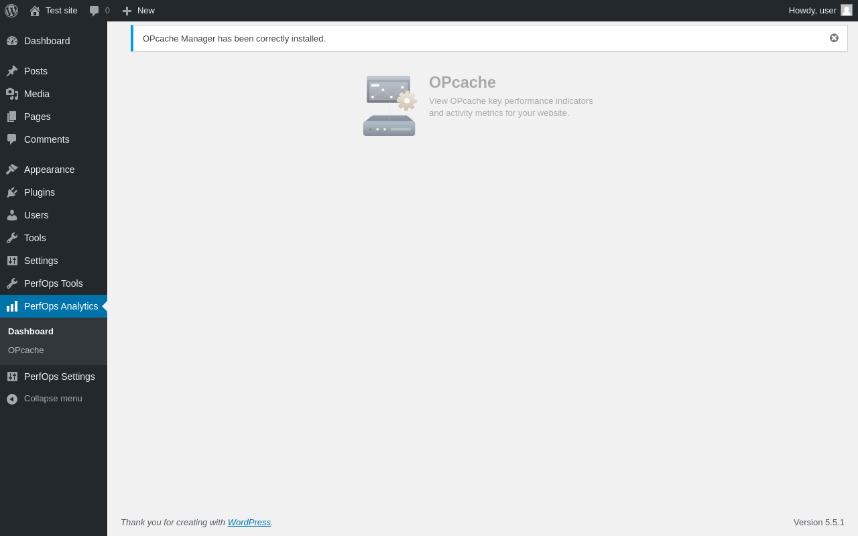Open the Settings menu label
The height and width of the screenshot is (536, 858).
pos(41,261)
